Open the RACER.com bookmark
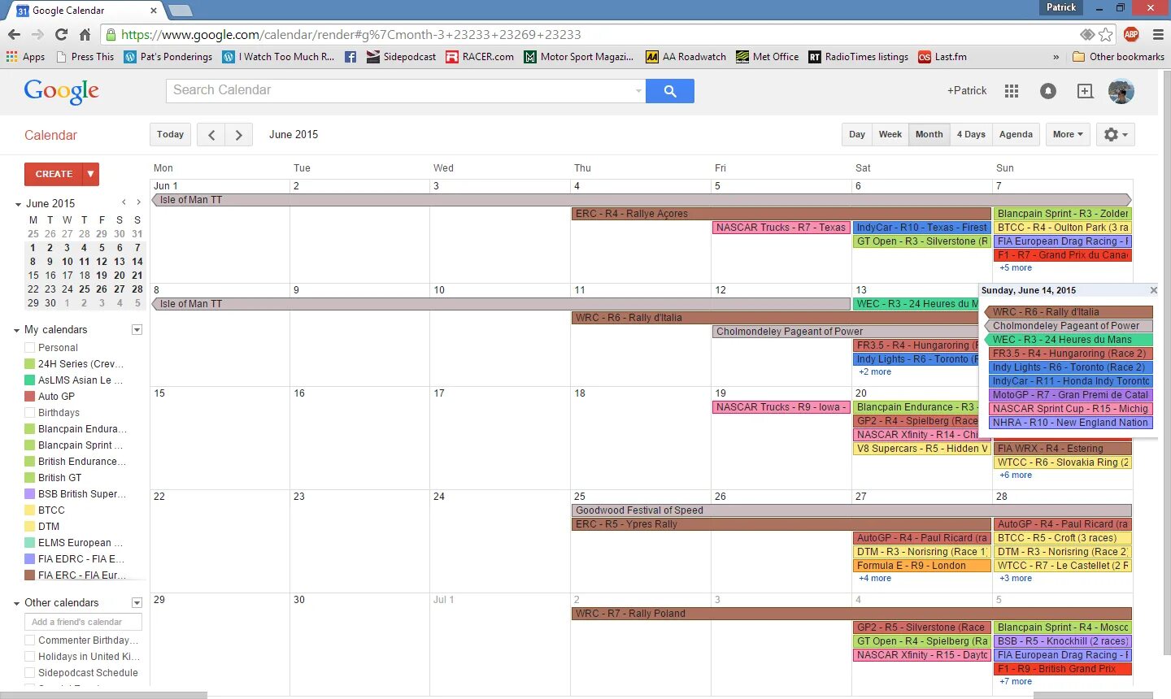The height and width of the screenshot is (699, 1171). (x=480, y=57)
